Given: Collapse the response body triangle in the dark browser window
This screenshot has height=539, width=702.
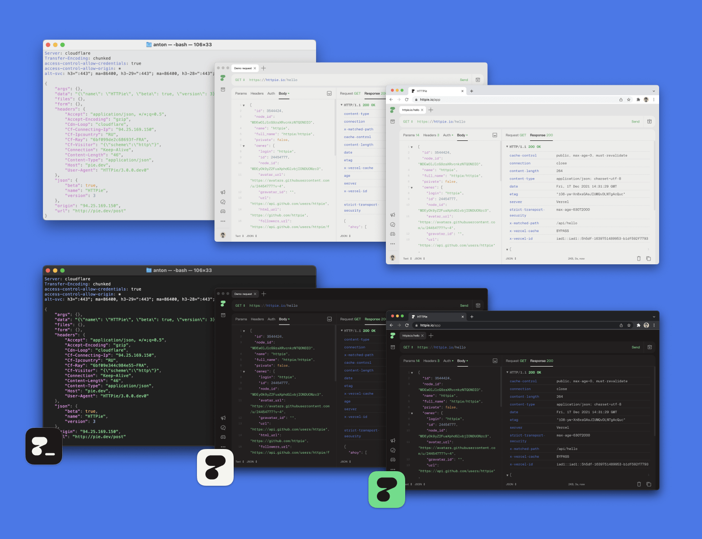Looking at the screenshot, I should pos(508,475).
